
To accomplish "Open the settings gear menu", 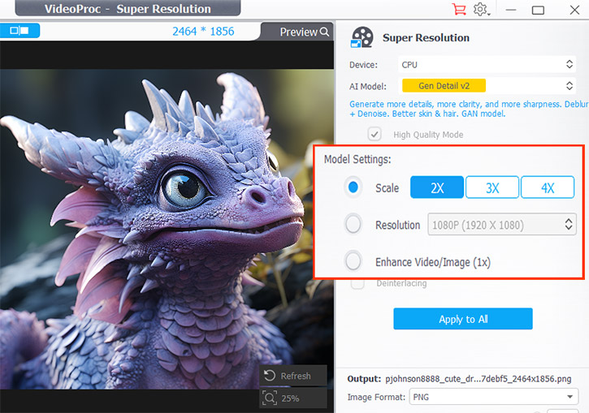I will point(481,10).
